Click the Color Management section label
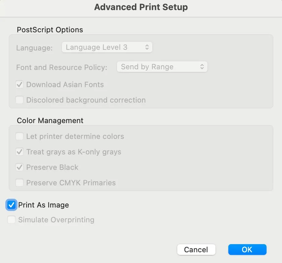 point(50,120)
